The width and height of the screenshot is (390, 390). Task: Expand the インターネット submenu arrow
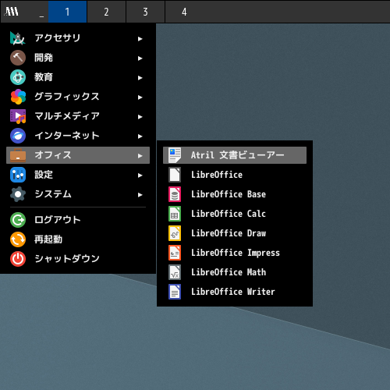(140, 136)
